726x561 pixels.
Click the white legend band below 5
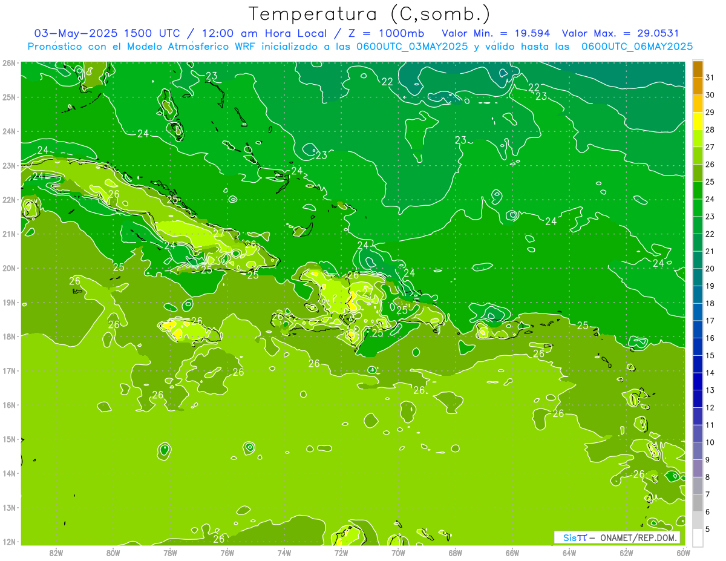click(698, 537)
